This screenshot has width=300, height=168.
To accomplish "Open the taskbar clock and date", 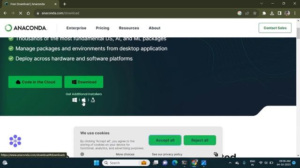I will pyautogui.click(x=284, y=163).
